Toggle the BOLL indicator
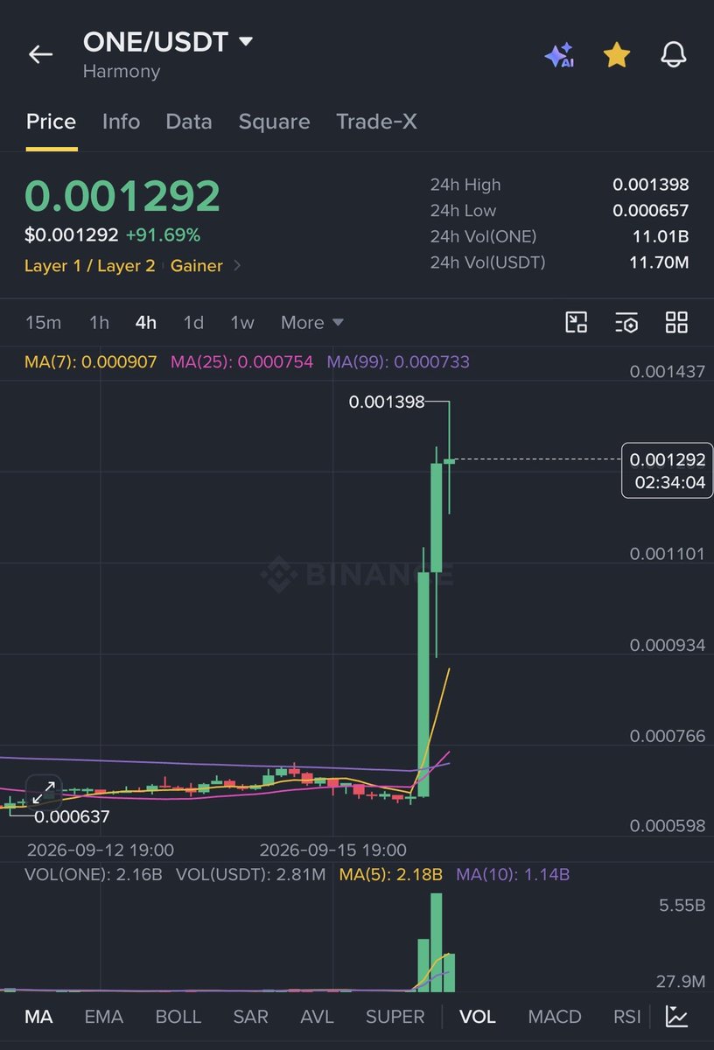Screen dimensions: 714x1050 pyautogui.click(x=178, y=1017)
